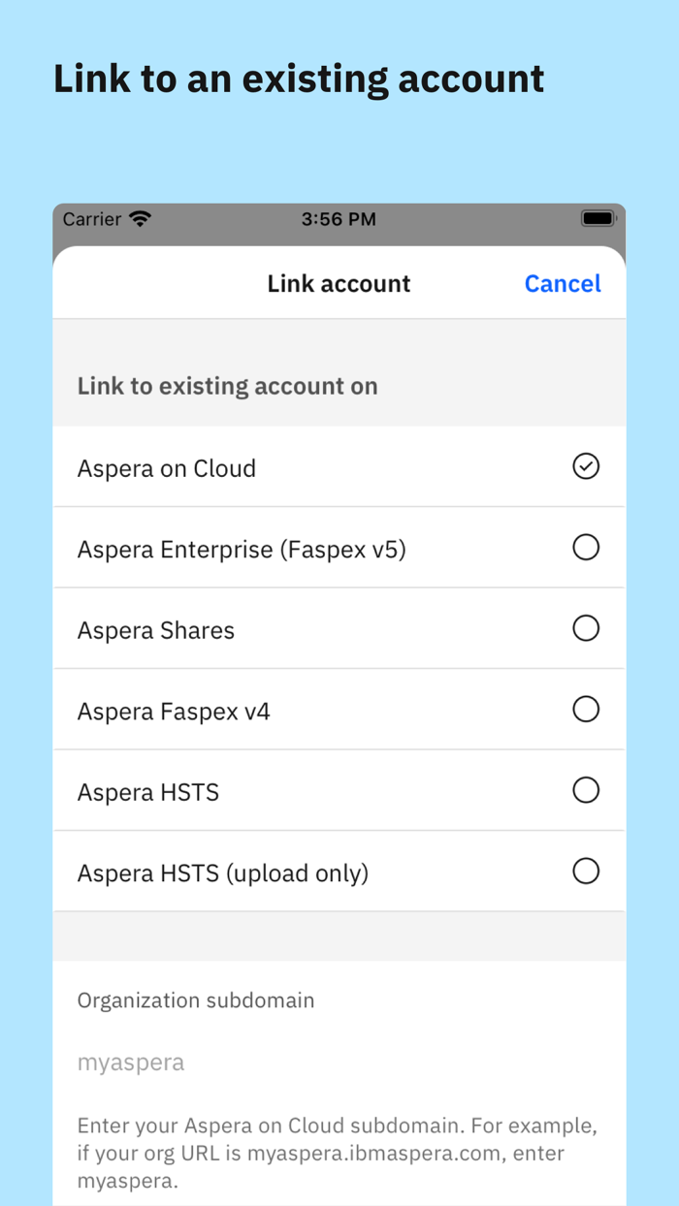The image size is (679, 1206).
Task: Tap the myaspera placeholder text field
Action: coord(131,1062)
